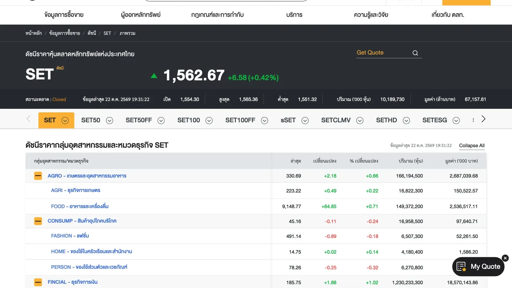This screenshot has width=512, height=288.
Task: Open the dropdown chevron beside SETHD
Action: click(406, 121)
